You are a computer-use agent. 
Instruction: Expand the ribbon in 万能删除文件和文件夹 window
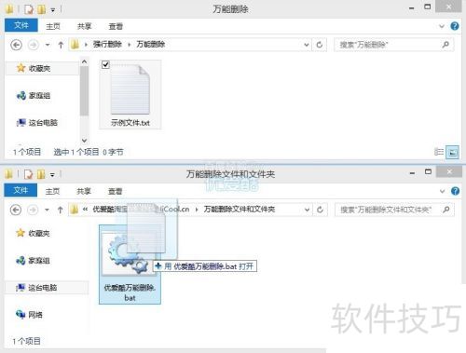click(x=442, y=191)
